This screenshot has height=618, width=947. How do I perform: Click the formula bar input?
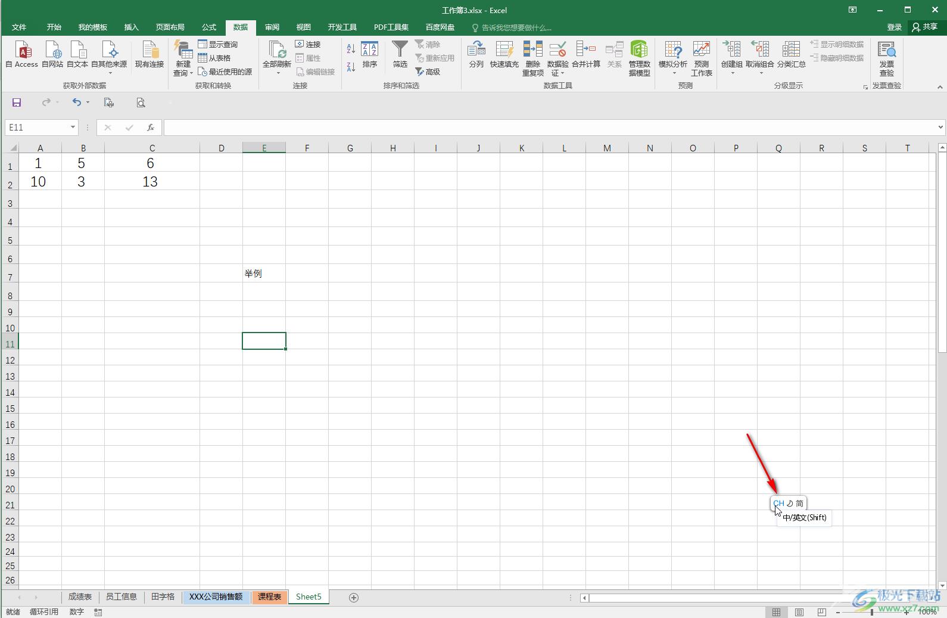550,128
